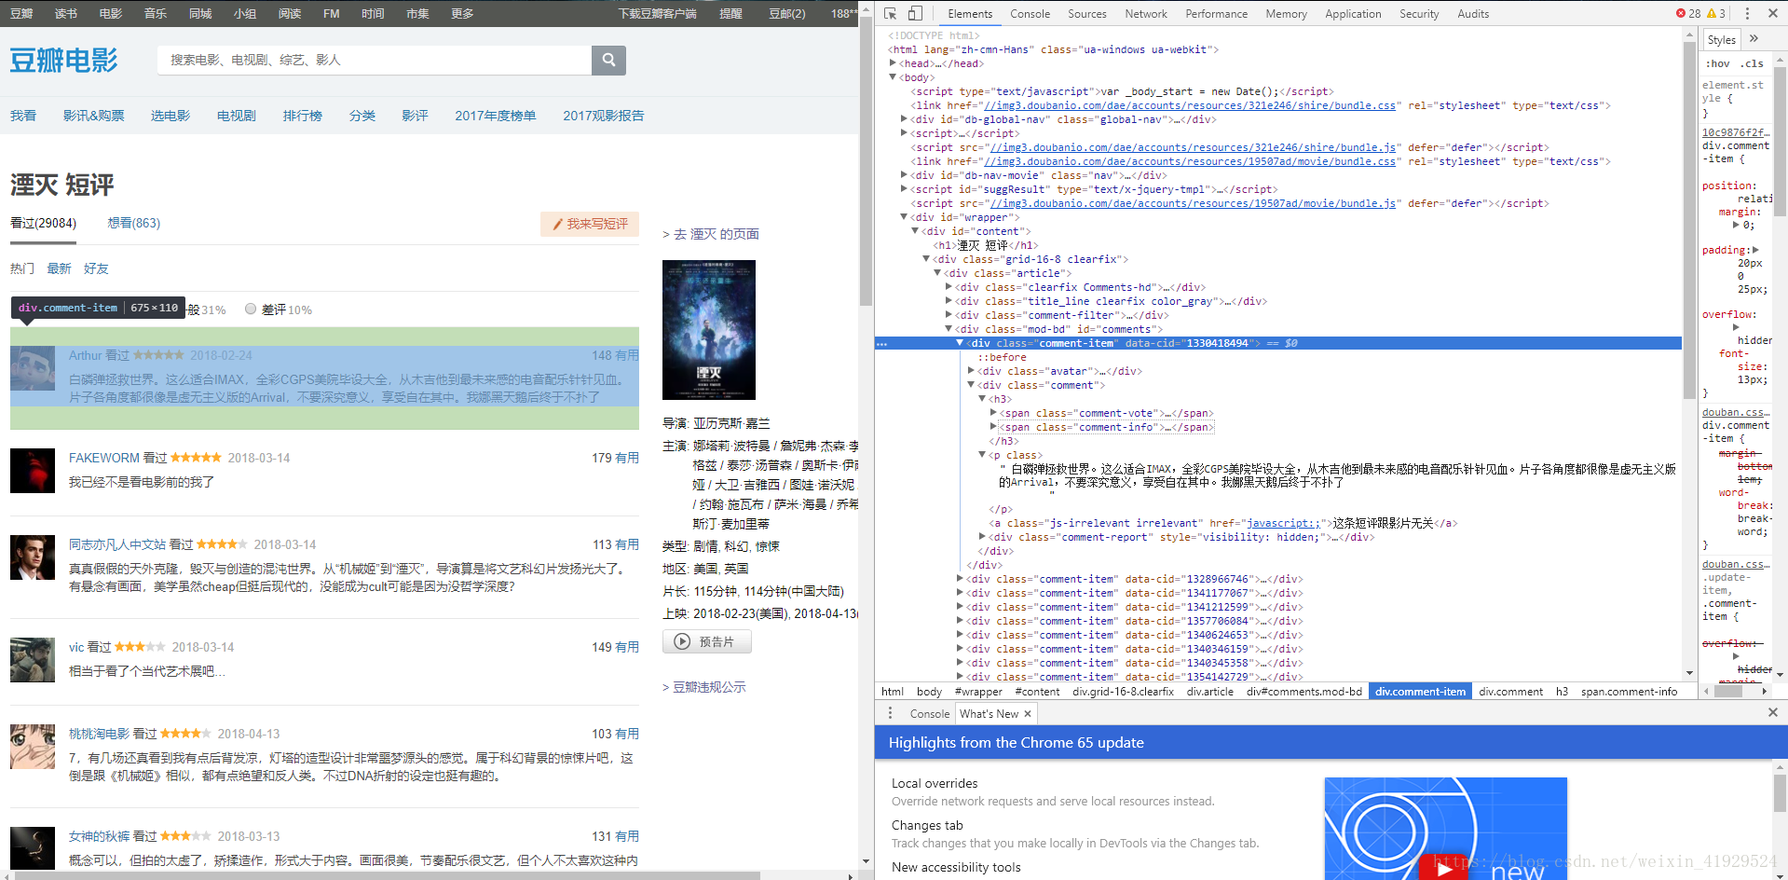Image resolution: width=1788 pixels, height=880 pixels.
Task: Click the 这条短评跟影片无关 javascript link
Action: (1283, 523)
